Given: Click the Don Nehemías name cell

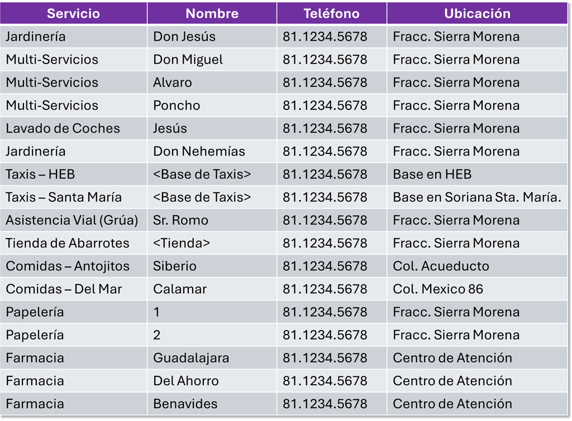Looking at the screenshot, I should [212, 151].
